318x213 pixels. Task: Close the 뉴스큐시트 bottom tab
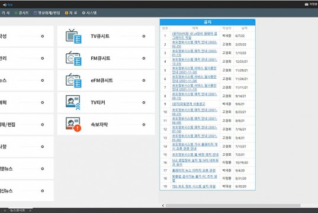(x=30, y=211)
